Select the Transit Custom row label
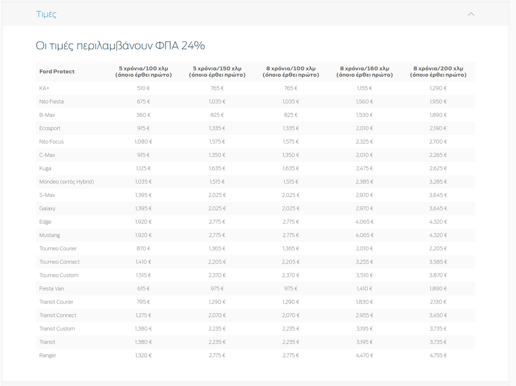 57,329
